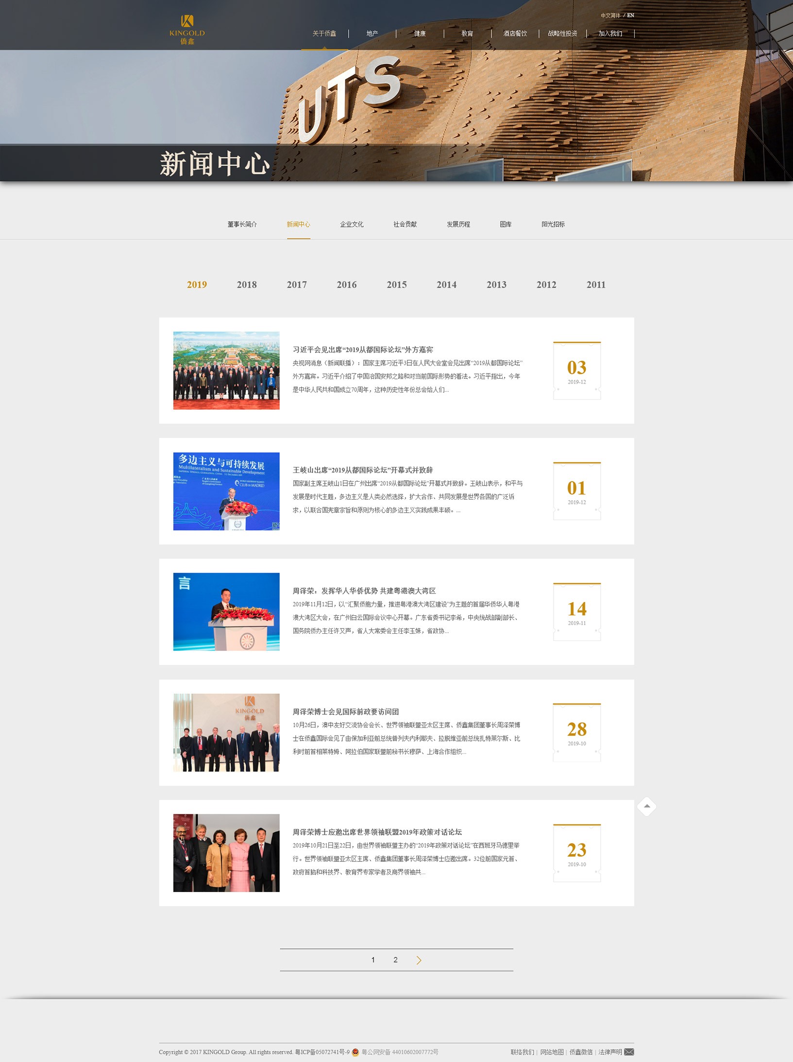Image resolution: width=793 pixels, height=1062 pixels.
Task: Open the 周泽荣博士会见国际前政要访问团 article title
Action: point(345,711)
